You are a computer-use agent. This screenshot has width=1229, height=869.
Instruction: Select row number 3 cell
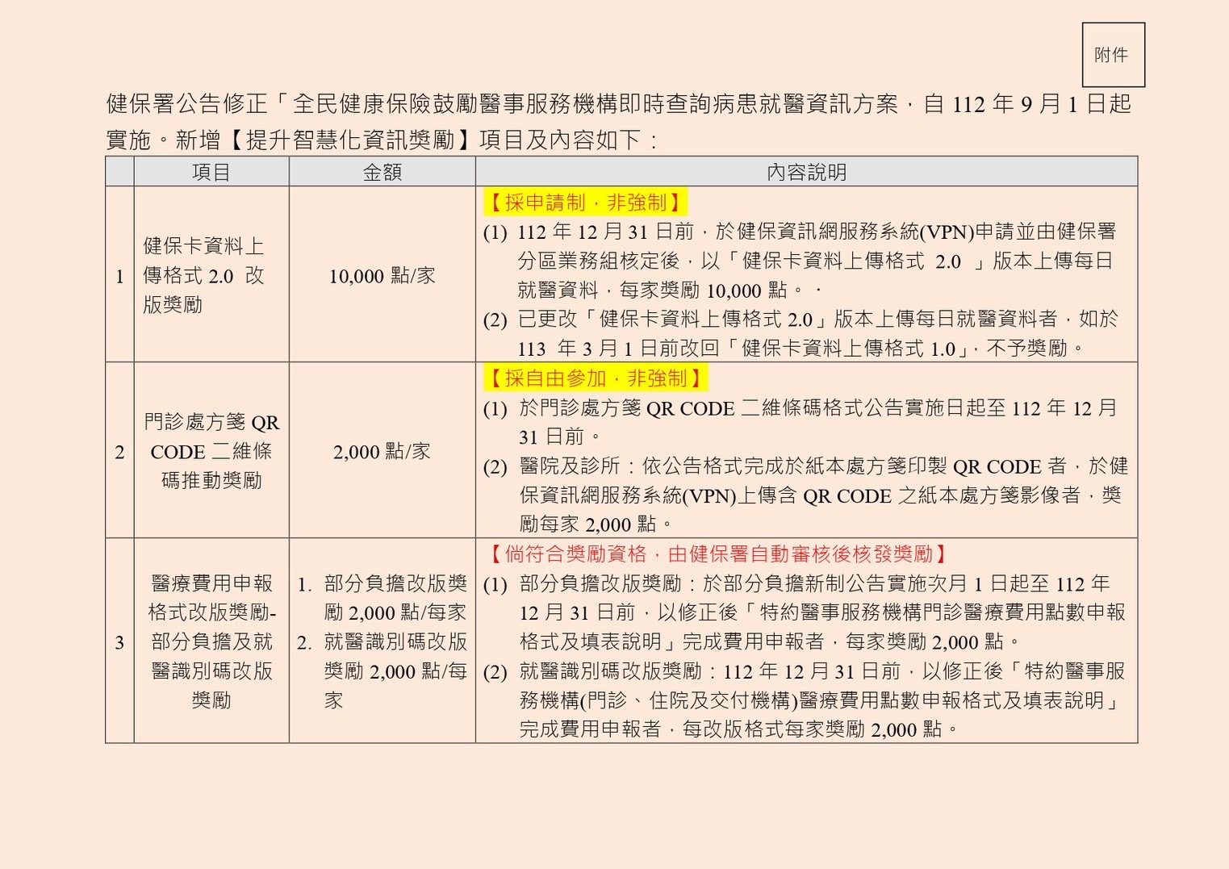click(x=119, y=642)
